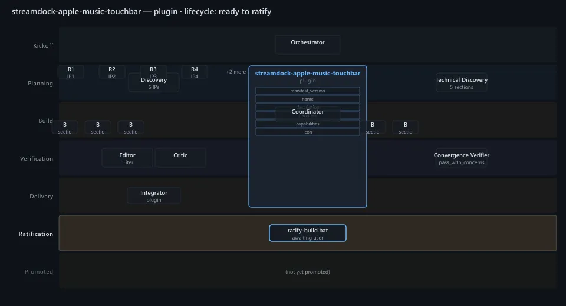Click the Kickoff lane label

(x=43, y=46)
